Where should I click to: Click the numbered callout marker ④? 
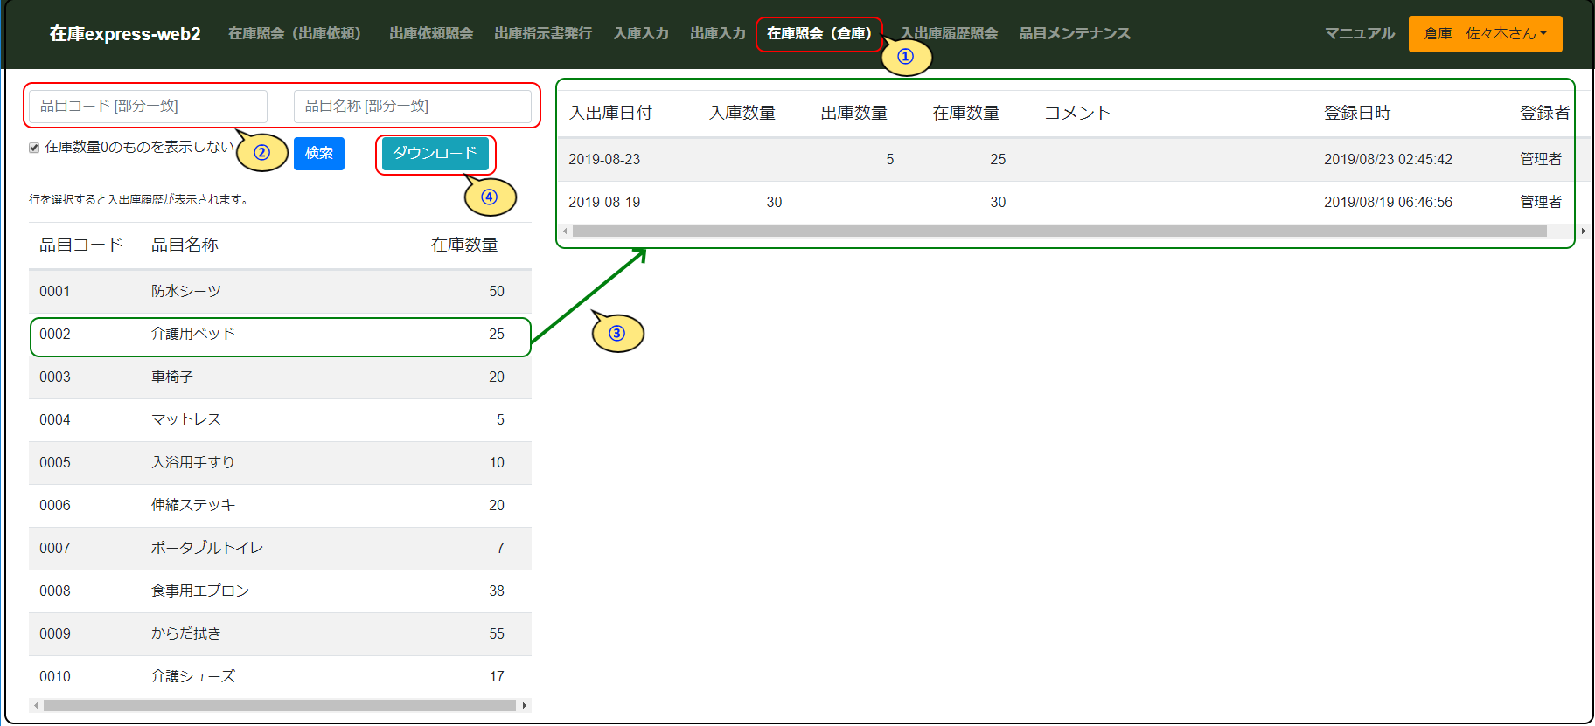(490, 197)
